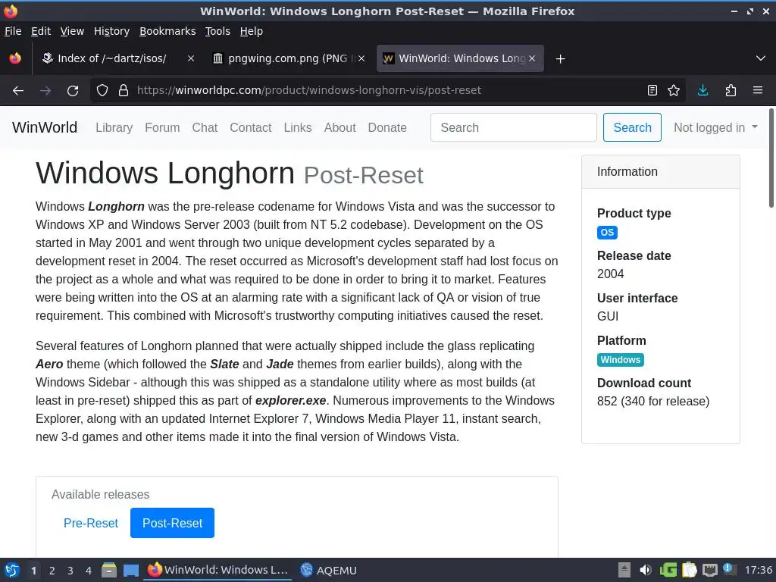This screenshot has height=582, width=776.
Task: Click the Windows platform badge
Action: (621, 360)
